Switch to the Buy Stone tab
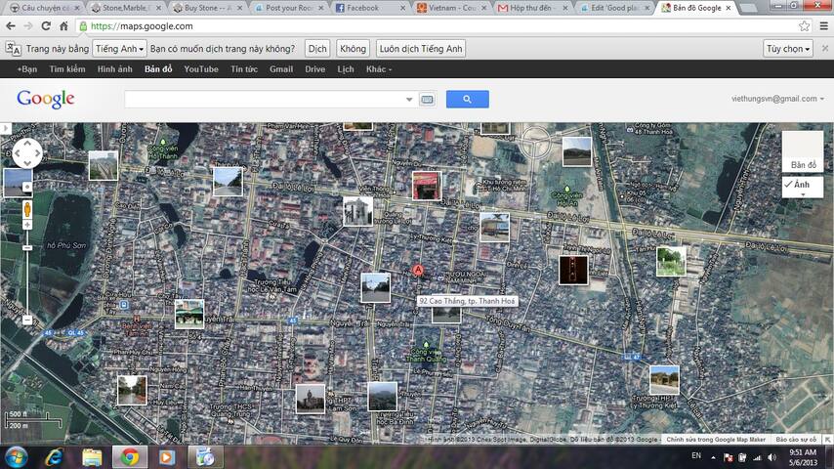 (207, 8)
